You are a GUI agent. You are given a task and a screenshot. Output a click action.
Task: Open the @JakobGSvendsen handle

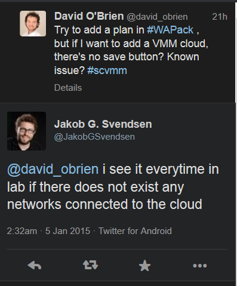pyautogui.click(x=94, y=137)
